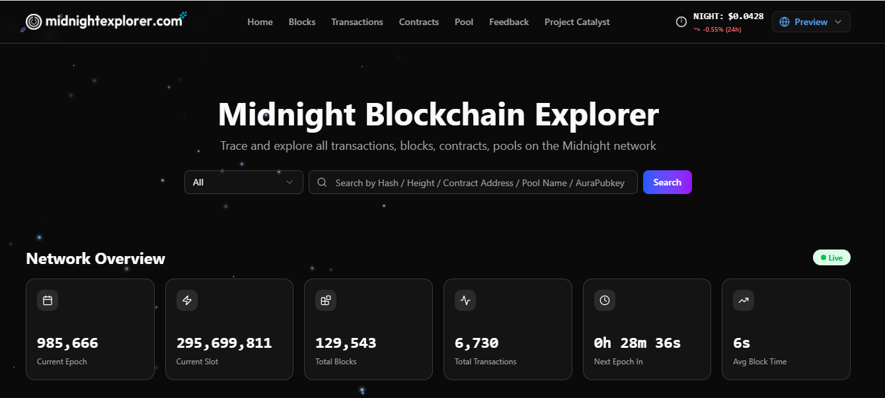Viewport: 885px width, 398px height.
Task: Click the lightning icon on Current Slot card
Action: pos(187,300)
